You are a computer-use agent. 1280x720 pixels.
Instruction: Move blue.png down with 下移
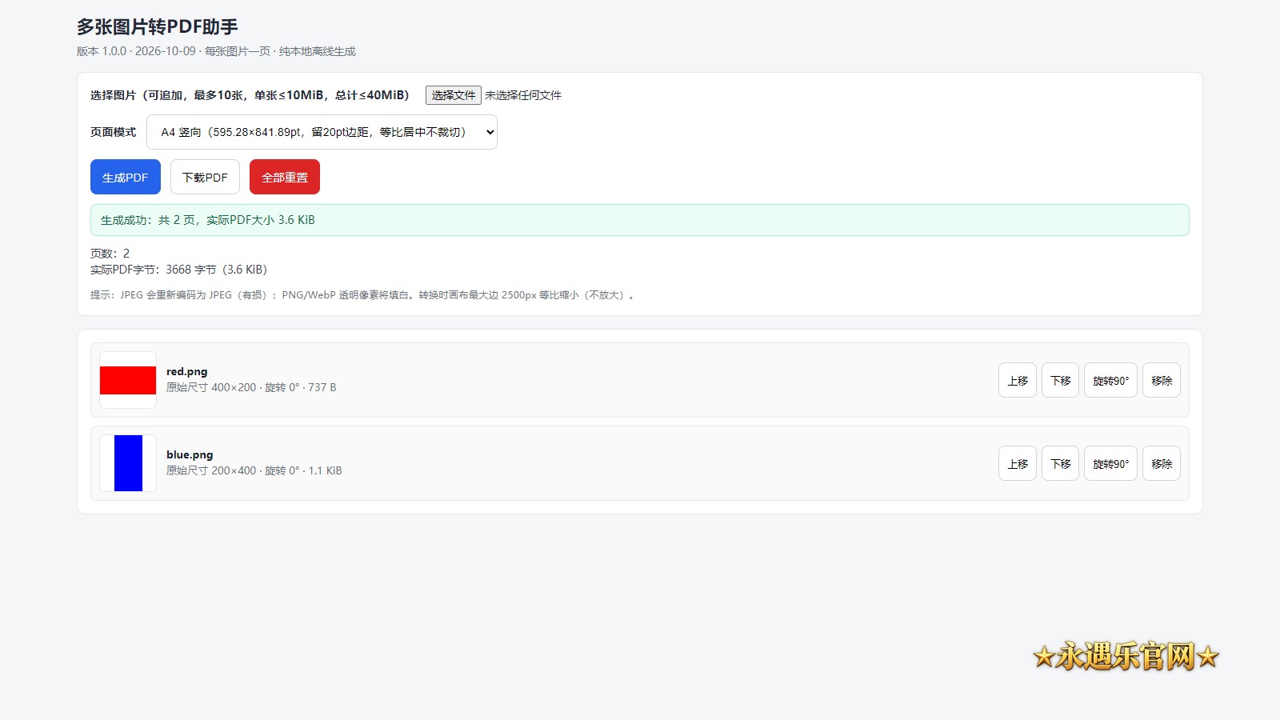1060,463
